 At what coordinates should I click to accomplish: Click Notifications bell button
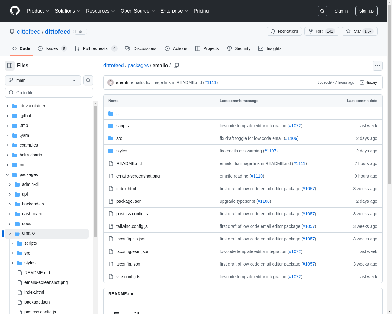284,31
